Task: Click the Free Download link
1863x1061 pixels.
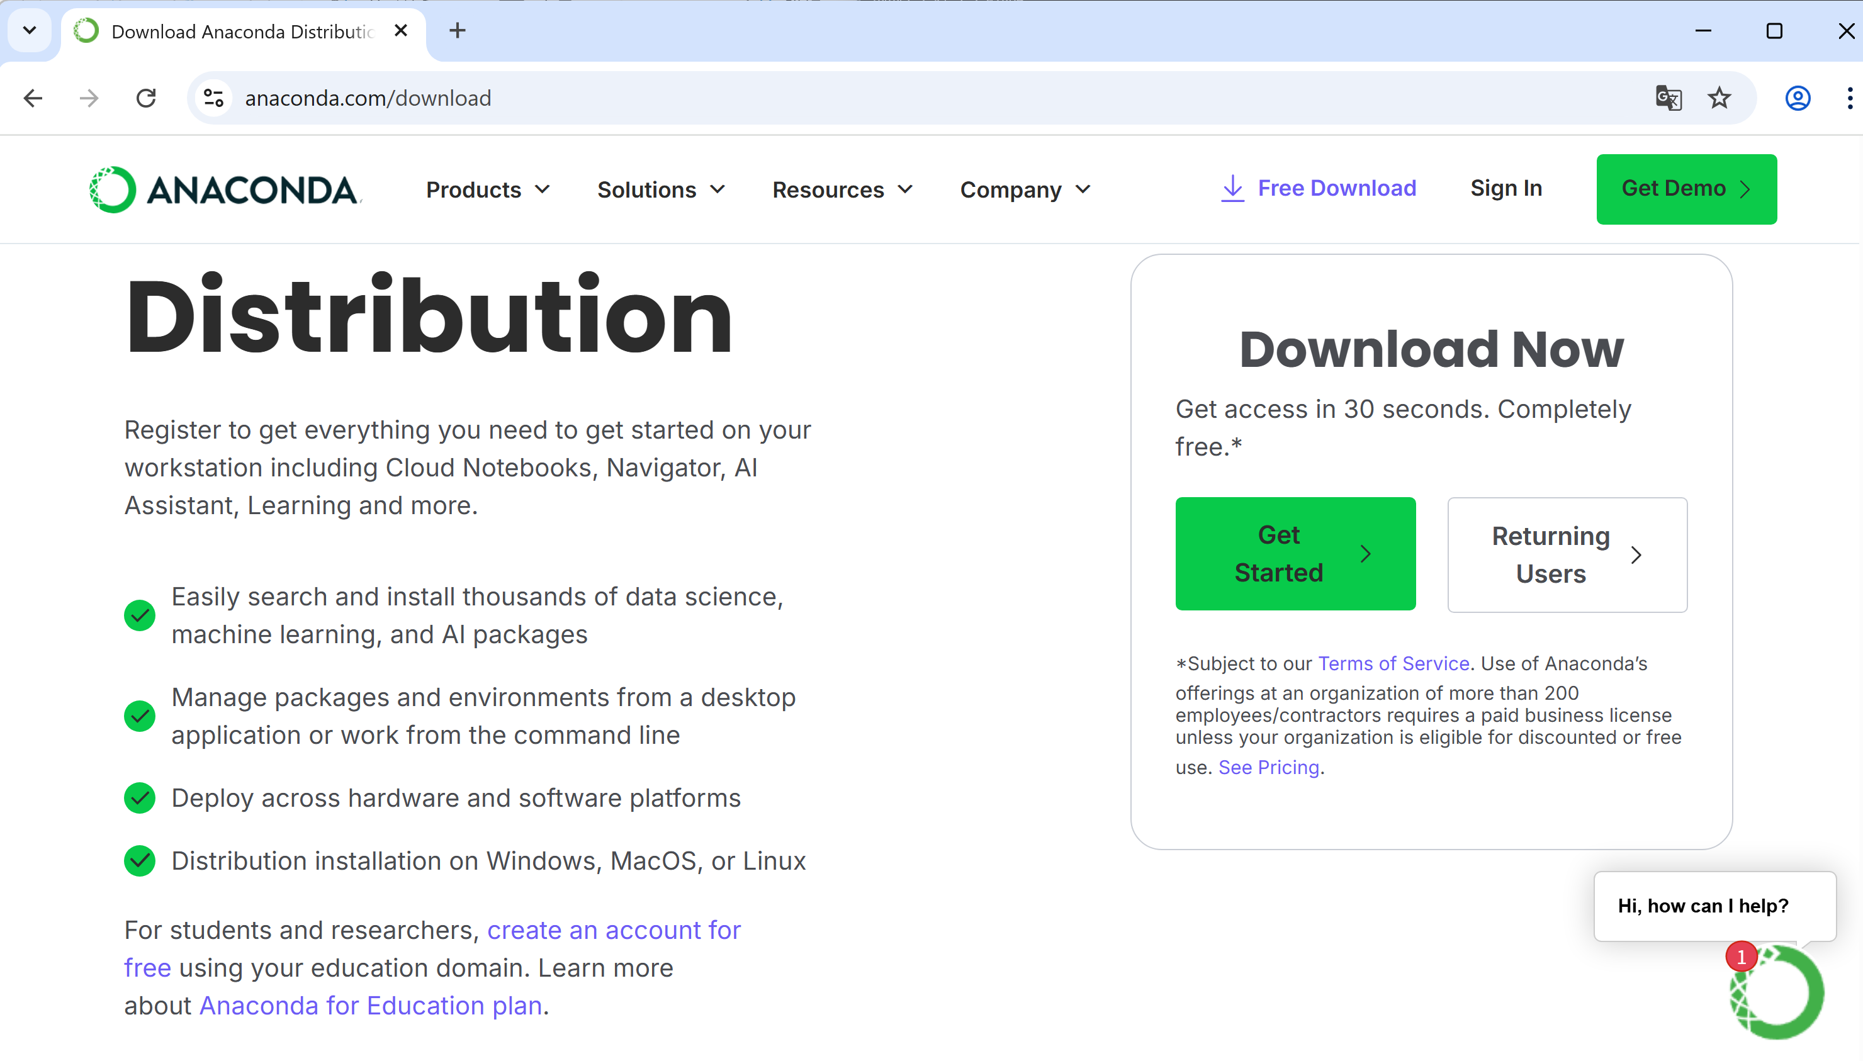Action: 1318,188
